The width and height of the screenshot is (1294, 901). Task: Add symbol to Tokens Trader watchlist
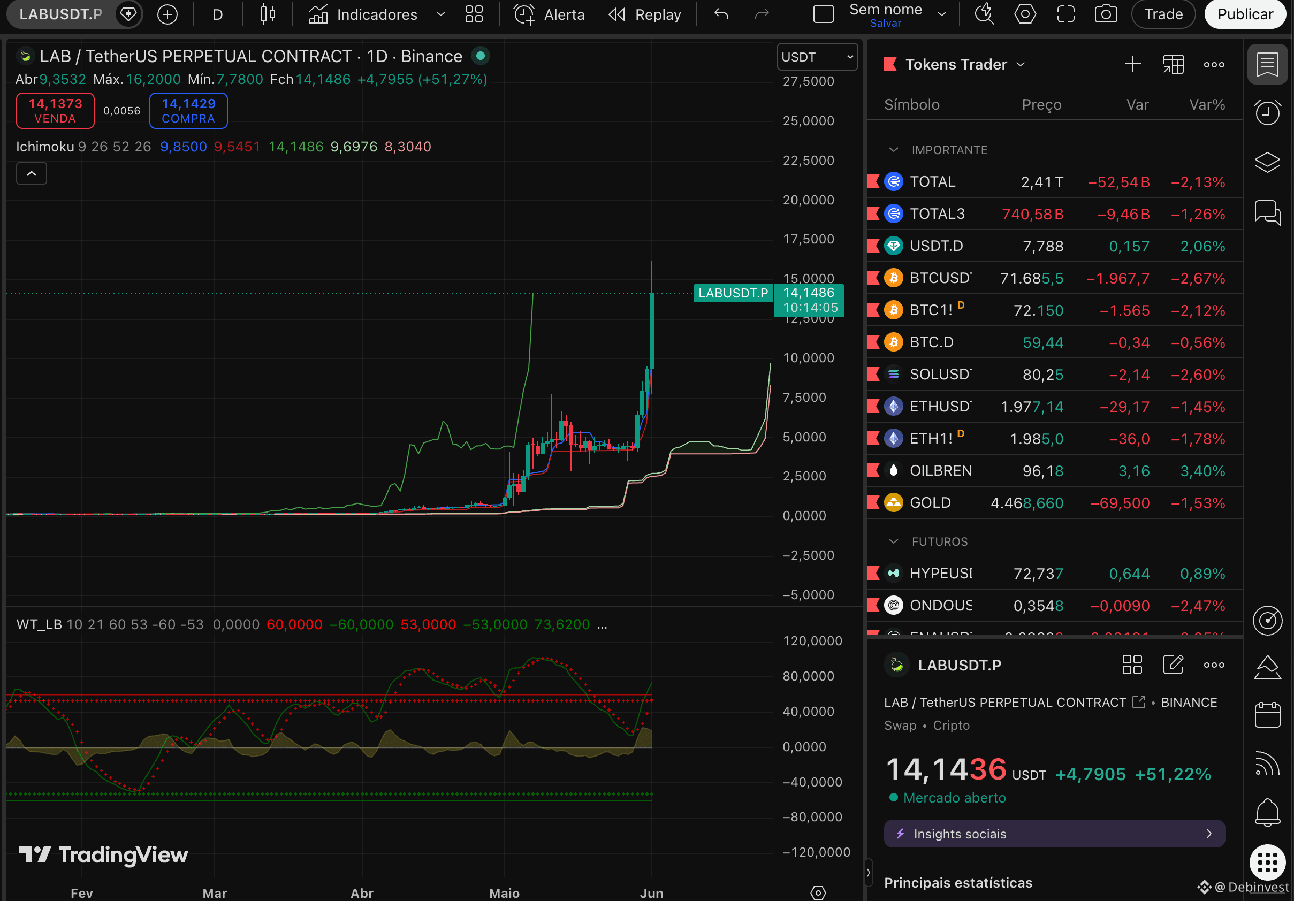pos(1132,64)
